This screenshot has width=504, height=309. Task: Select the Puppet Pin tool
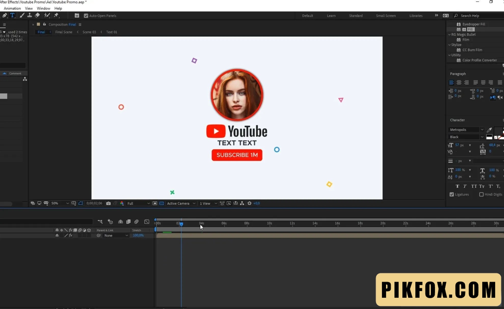click(56, 15)
